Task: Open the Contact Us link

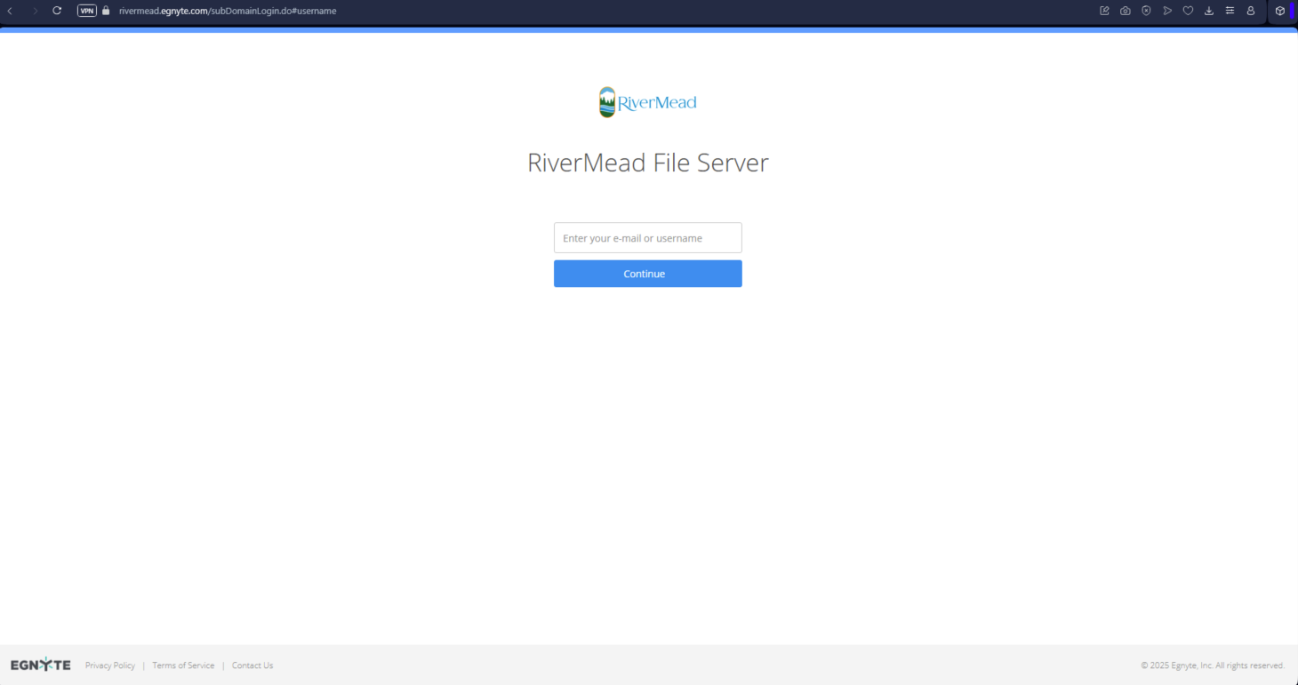Action: pyautogui.click(x=252, y=665)
